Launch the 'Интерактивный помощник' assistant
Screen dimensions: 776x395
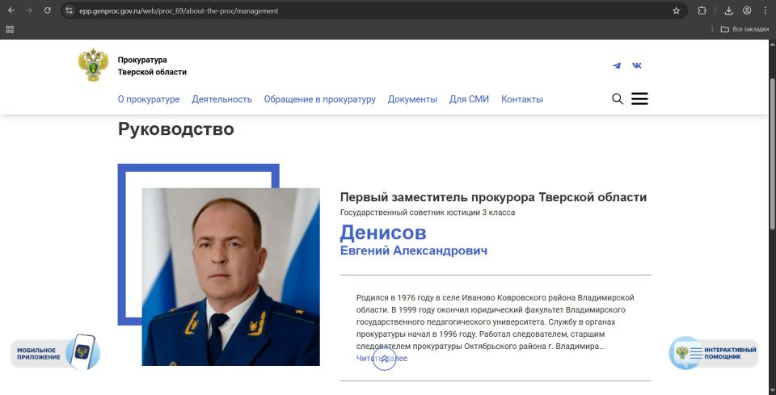click(714, 353)
